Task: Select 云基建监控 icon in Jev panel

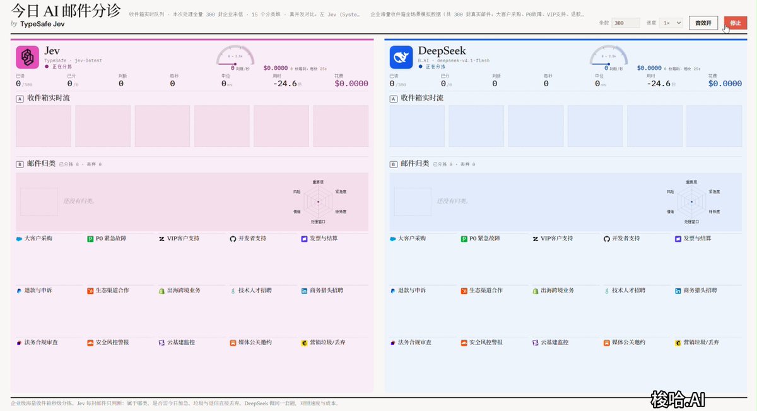Action: [x=161, y=342]
